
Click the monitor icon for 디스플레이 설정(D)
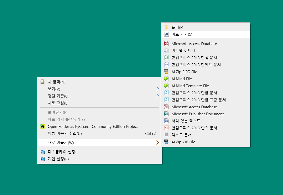[43, 152]
